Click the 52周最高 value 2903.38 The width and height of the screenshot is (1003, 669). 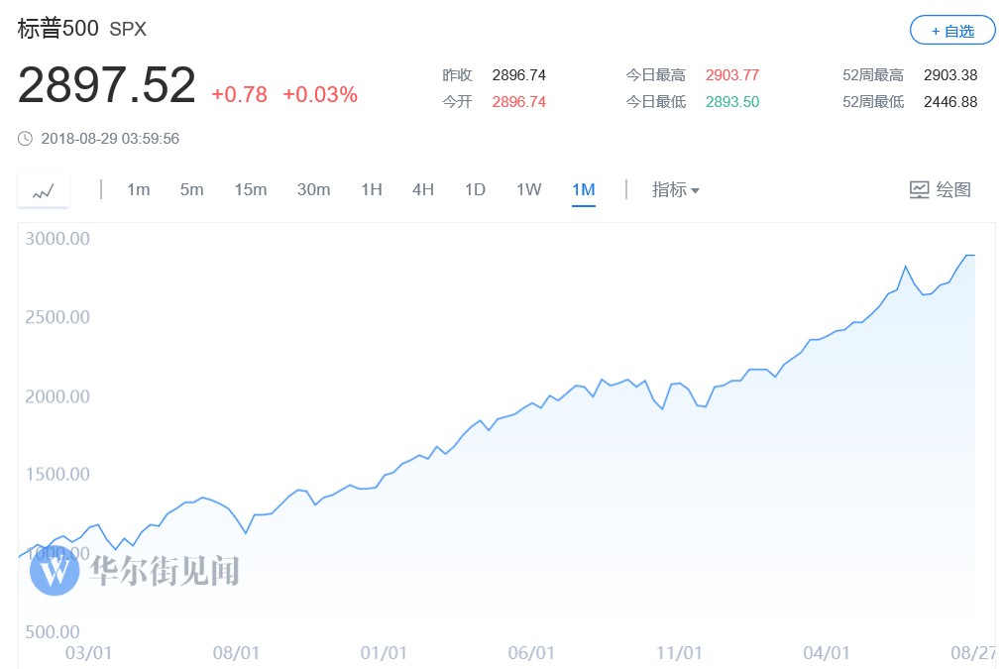tap(949, 75)
